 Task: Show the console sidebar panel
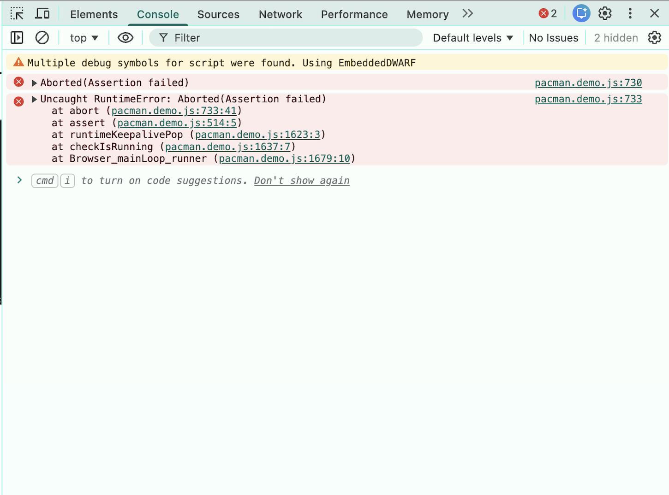click(17, 38)
